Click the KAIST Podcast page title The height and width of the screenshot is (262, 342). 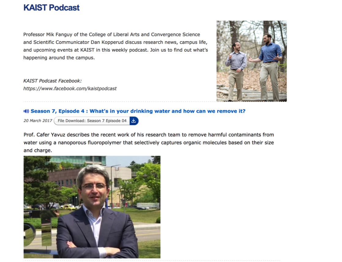(51, 8)
